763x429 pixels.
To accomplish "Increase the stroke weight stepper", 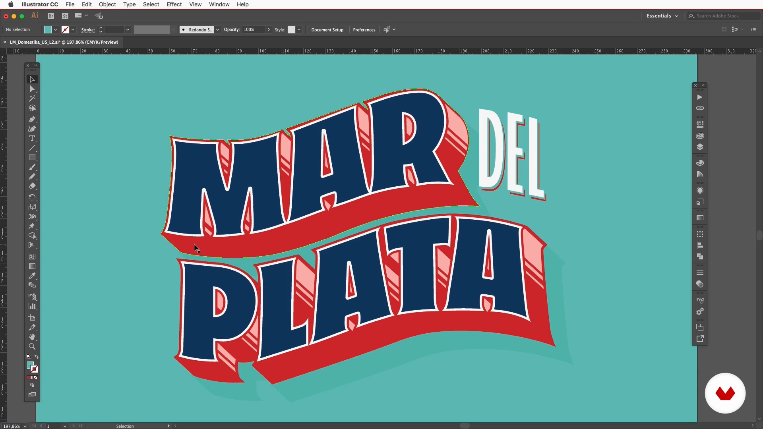I will coord(101,28).
